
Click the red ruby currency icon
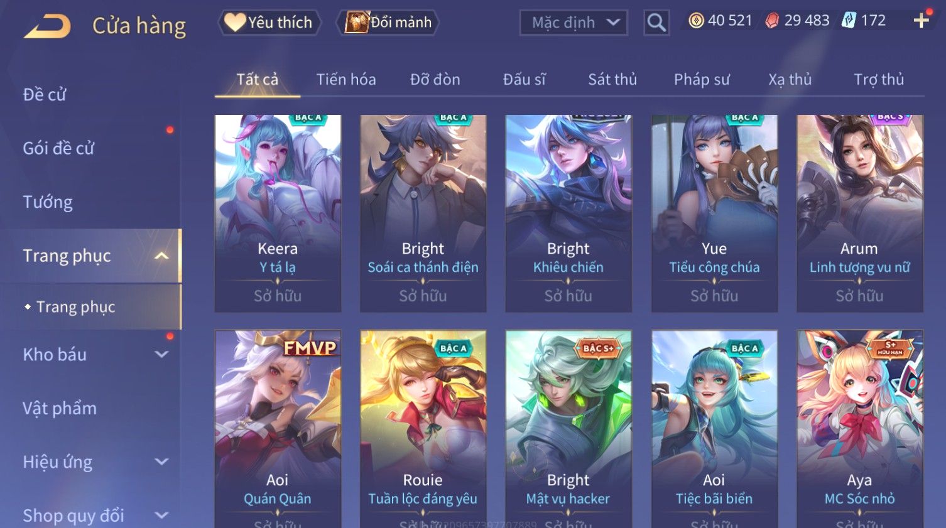tap(772, 21)
